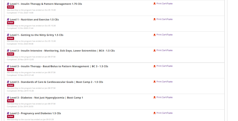Print Certificate for Getting to the Nitty Gritty
Viewport: 238px width, 121px height.
click(164, 35)
